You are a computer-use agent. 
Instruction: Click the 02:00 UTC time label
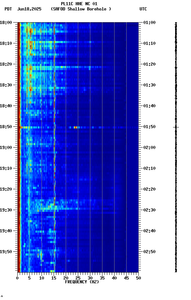pos(149,148)
